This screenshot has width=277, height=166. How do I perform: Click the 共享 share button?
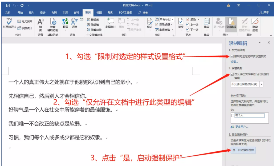coord(264,13)
